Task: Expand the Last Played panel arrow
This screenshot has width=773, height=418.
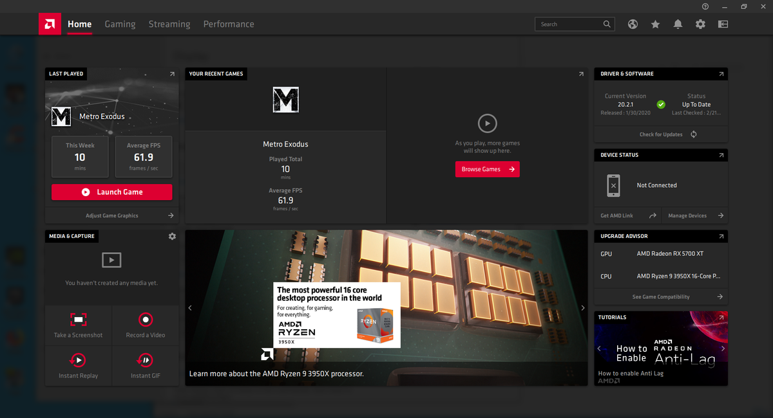Action: coord(172,74)
